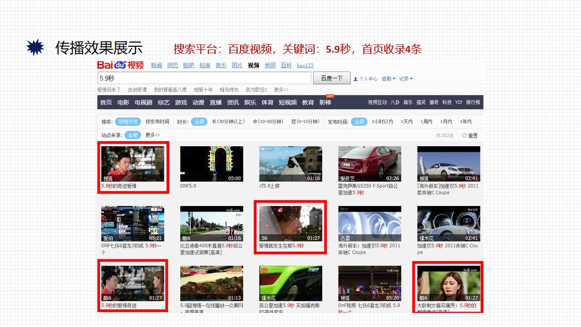This screenshot has width=581, height=327.
Task: Open the 教育 category tab
Action: click(x=308, y=102)
